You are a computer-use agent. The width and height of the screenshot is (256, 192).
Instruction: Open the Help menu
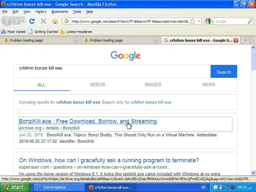(90, 12)
